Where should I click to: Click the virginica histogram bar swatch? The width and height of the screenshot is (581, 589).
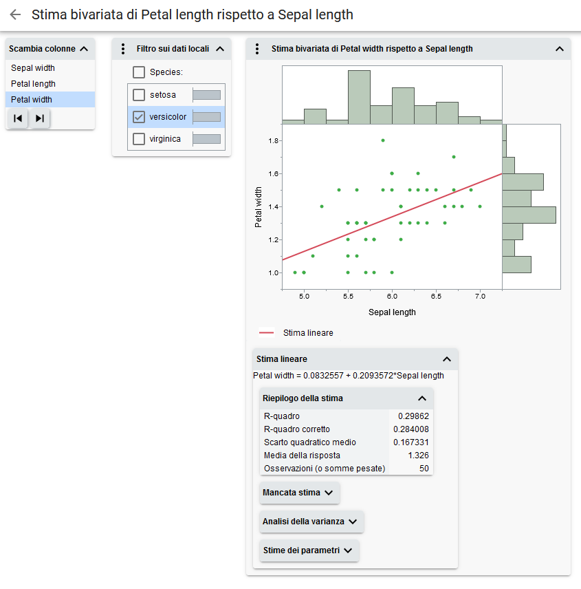(207, 139)
